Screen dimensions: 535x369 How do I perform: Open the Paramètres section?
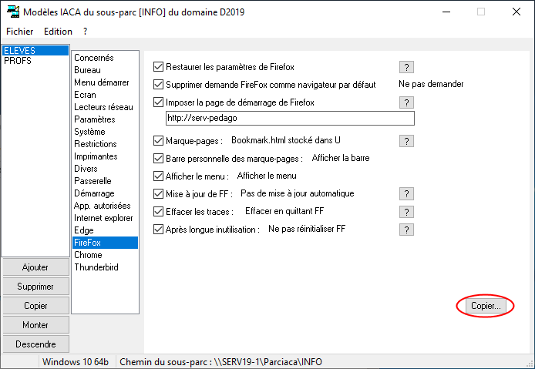105,119
